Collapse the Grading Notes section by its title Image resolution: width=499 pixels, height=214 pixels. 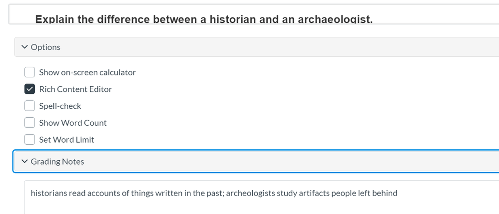57,162
